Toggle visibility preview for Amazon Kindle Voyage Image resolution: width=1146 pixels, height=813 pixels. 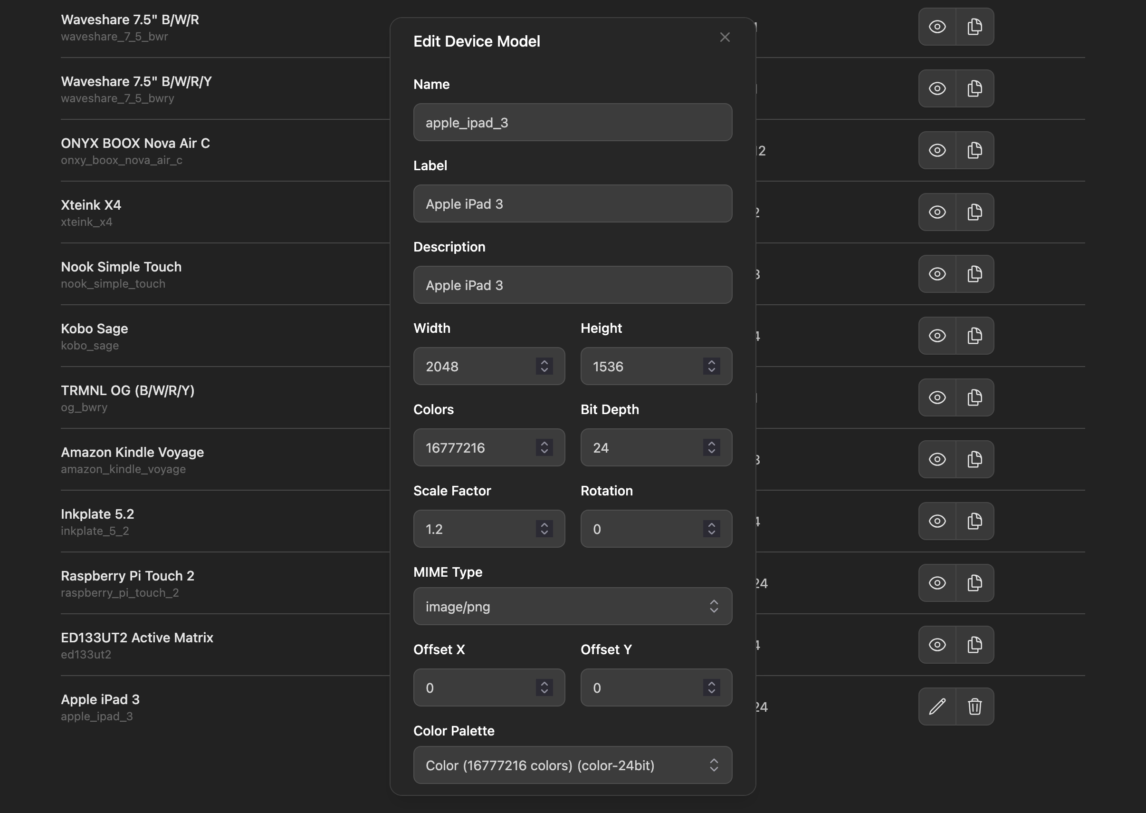[937, 459]
